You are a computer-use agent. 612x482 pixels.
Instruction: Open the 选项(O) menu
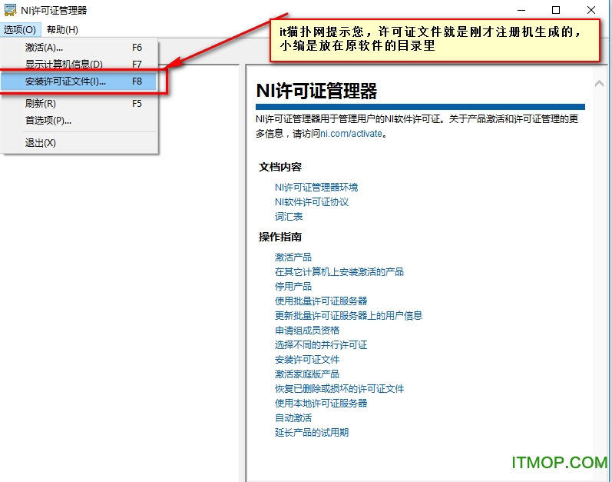tap(19, 30)
